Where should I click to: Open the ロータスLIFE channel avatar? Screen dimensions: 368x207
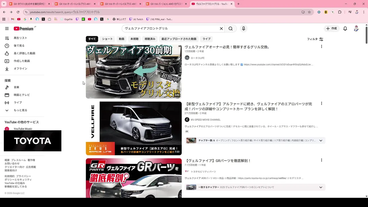[x=187, y=58]
